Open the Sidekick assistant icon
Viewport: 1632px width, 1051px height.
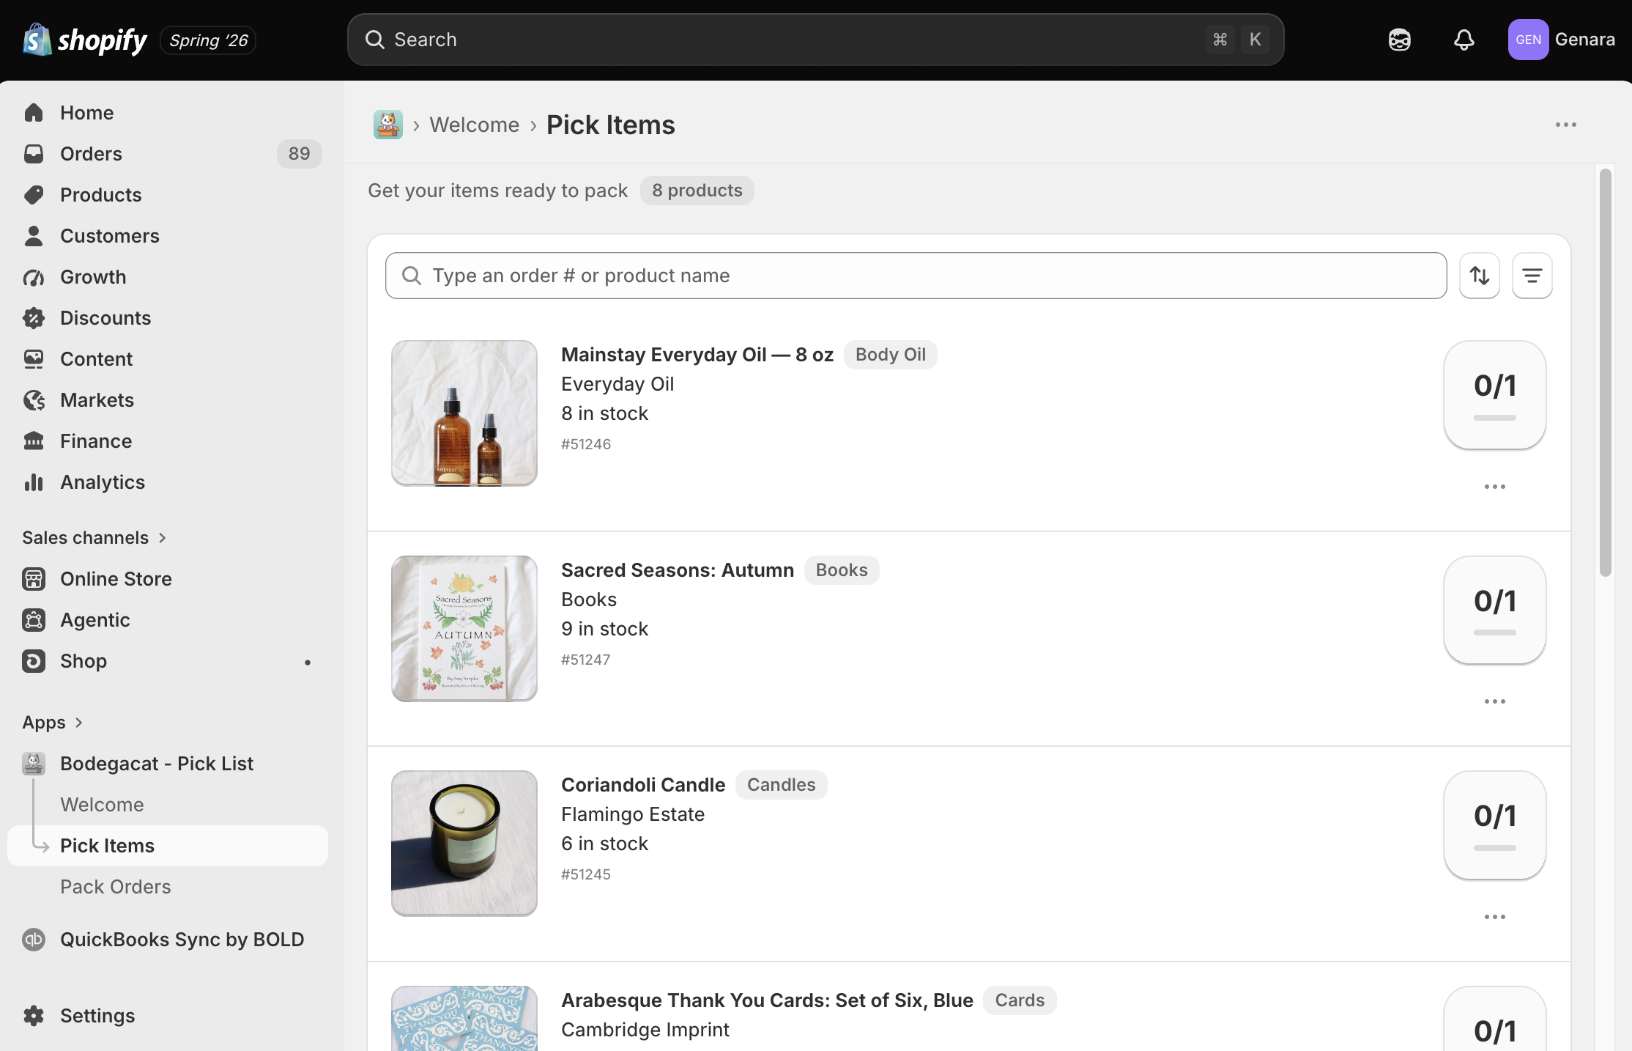(1399, 40)
